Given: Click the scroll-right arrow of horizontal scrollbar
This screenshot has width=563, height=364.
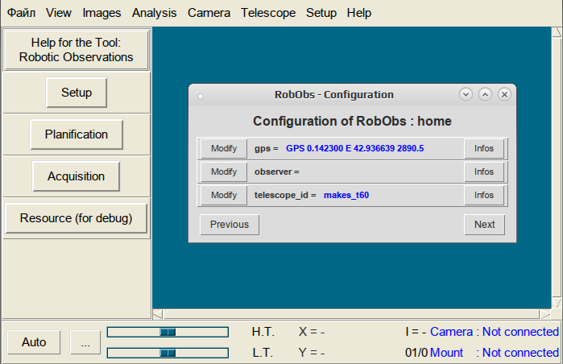Looking at the screenshot, I should 545,314.
